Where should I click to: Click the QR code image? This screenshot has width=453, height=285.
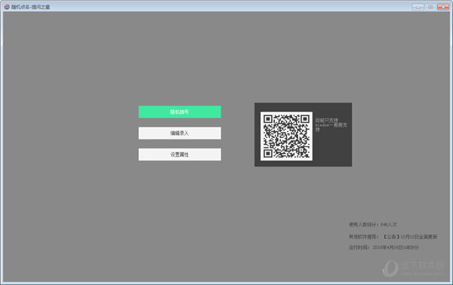coord(286,136)
